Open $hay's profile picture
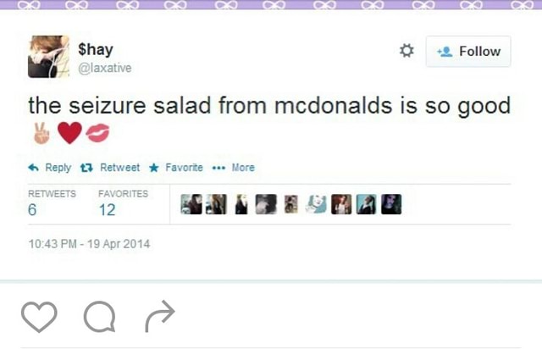 (48, 57)
